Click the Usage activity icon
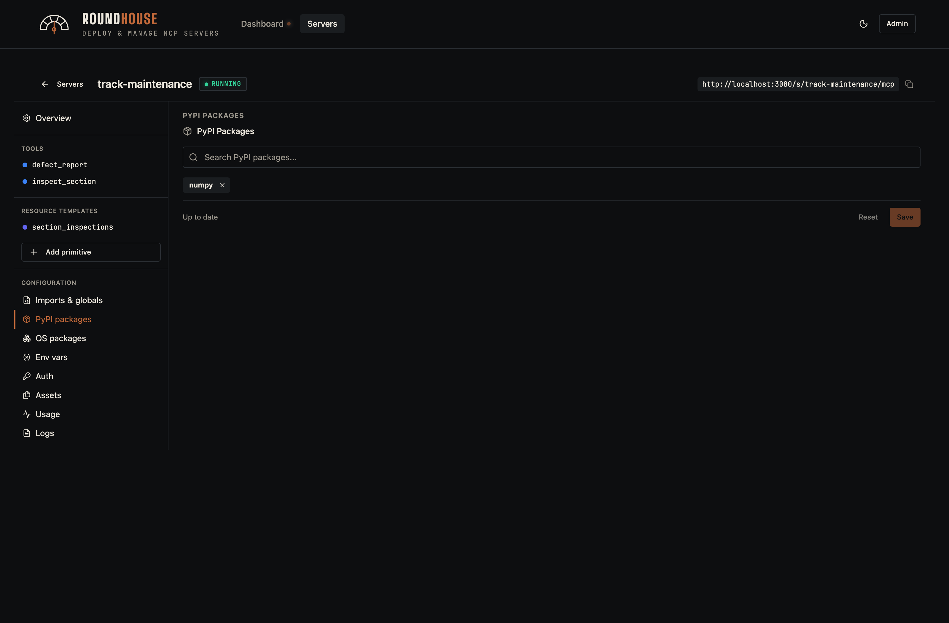This screenshot has height=623, width=949. [27, 414]
